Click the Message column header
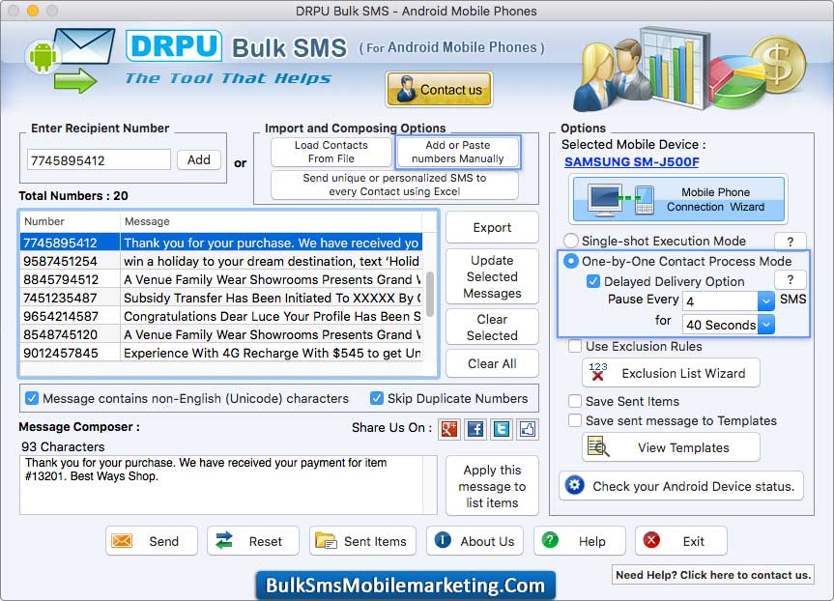This screenshot has height=601, width=834. tap(272, 221)
